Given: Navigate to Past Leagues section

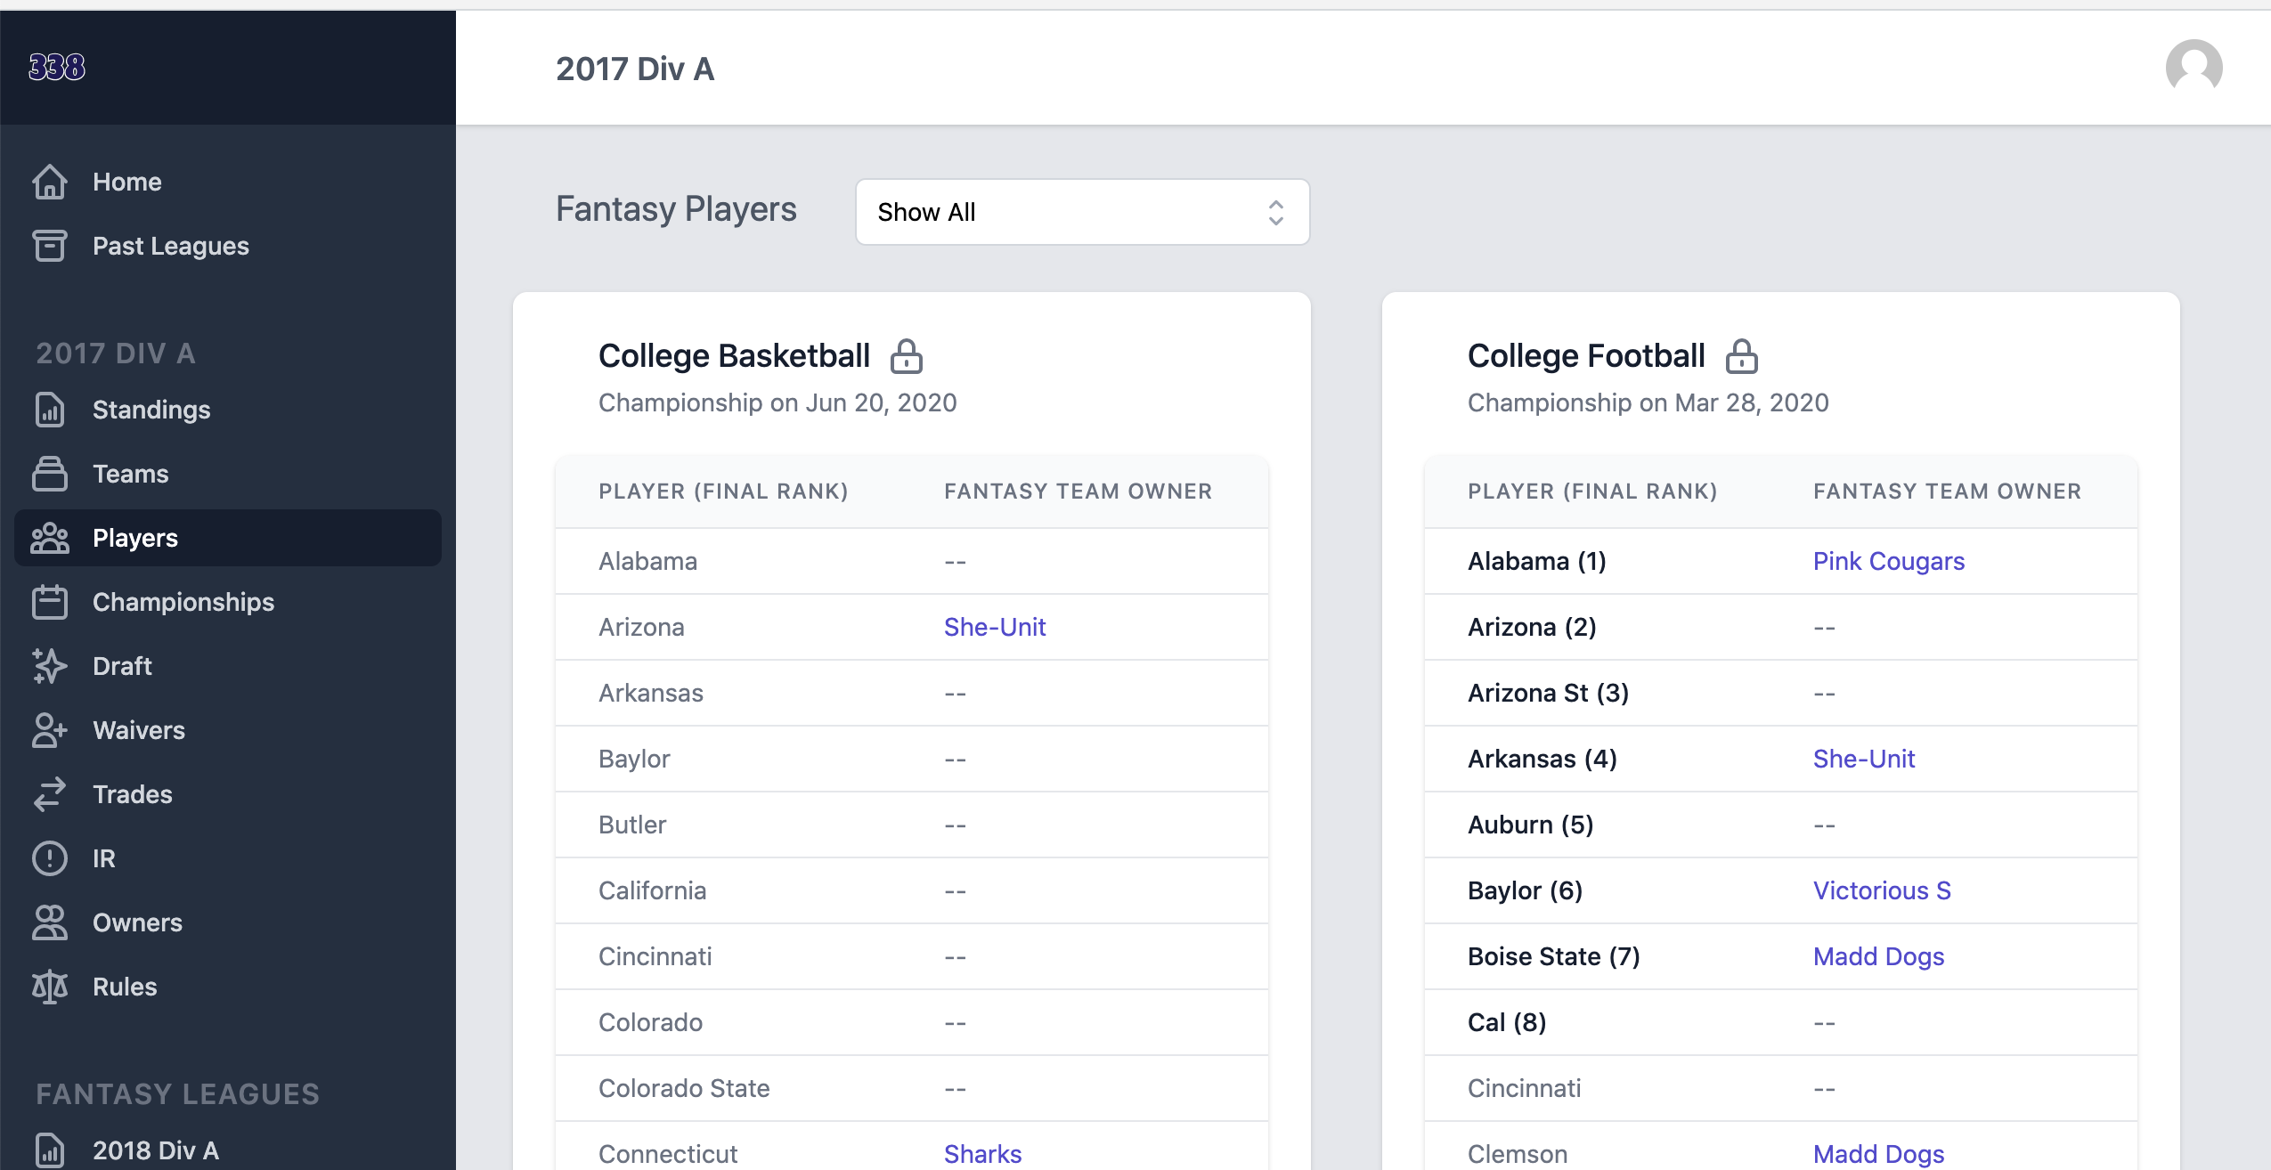Looking at the screenshot, I should click(168, 245).
